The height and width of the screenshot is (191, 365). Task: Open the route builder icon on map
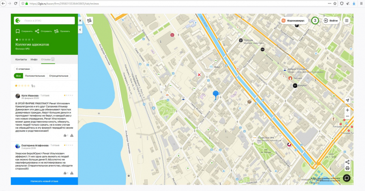pyautogui.click(x=89, y=20)
